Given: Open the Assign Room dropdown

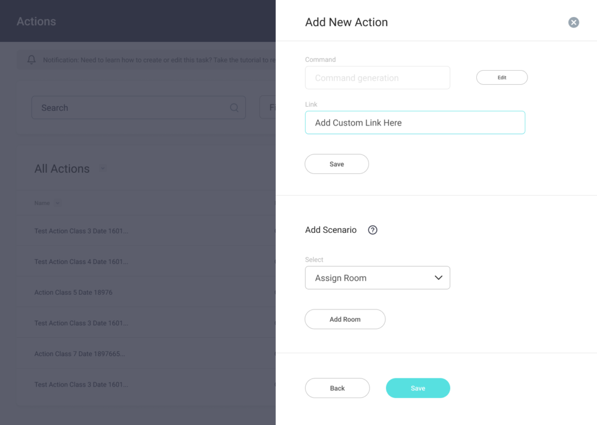Looking at the screenshot, I should click(x=377, y=278).
